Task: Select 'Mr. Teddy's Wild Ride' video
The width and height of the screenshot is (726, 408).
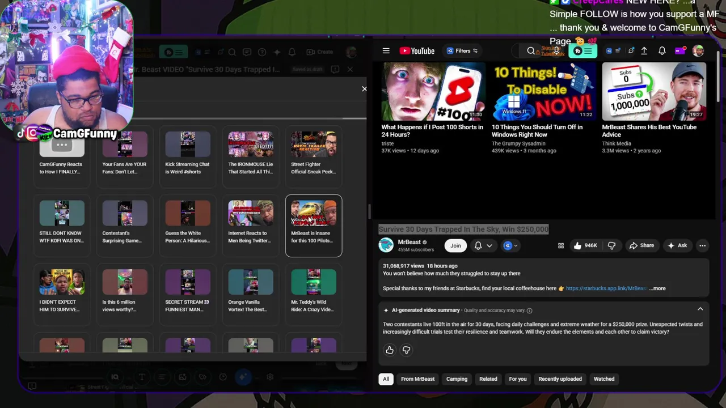Action: pyautogui.click(x=314, y=295)
